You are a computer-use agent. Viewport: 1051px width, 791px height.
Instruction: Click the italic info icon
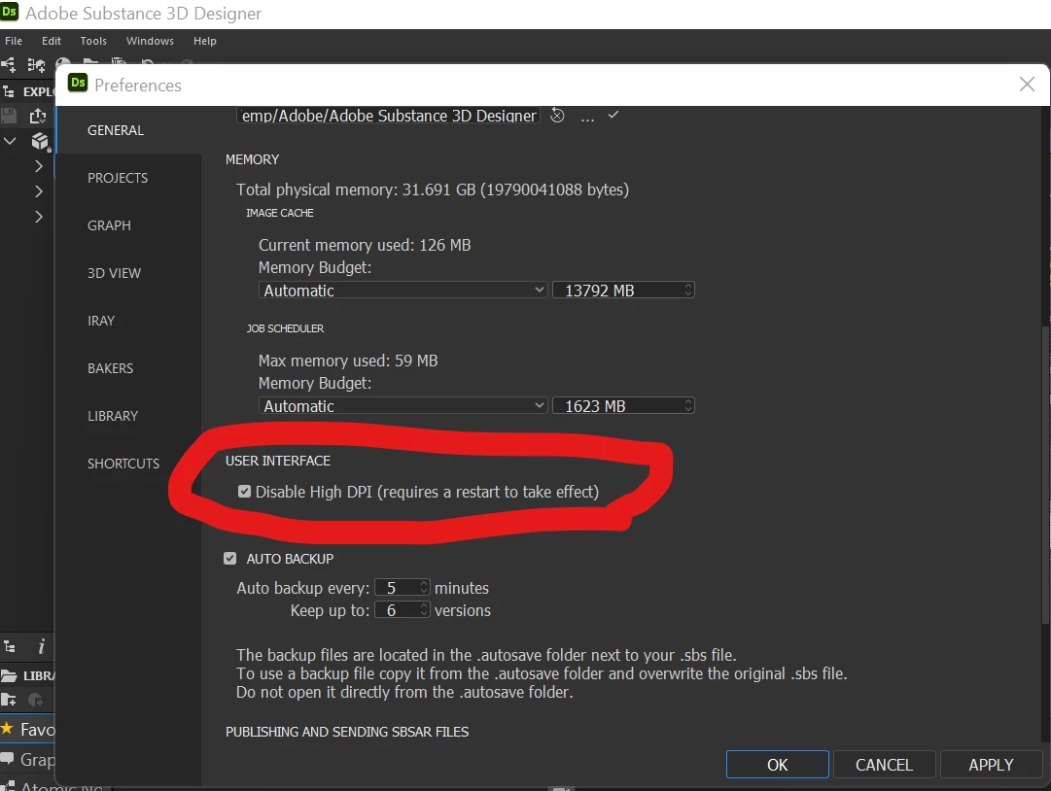coord(41,646)
